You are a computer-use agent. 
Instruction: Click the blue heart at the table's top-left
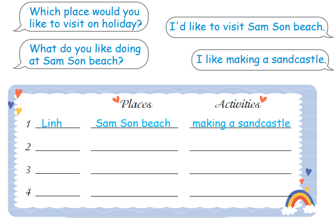pyautogui.click(x=11, y=104)
